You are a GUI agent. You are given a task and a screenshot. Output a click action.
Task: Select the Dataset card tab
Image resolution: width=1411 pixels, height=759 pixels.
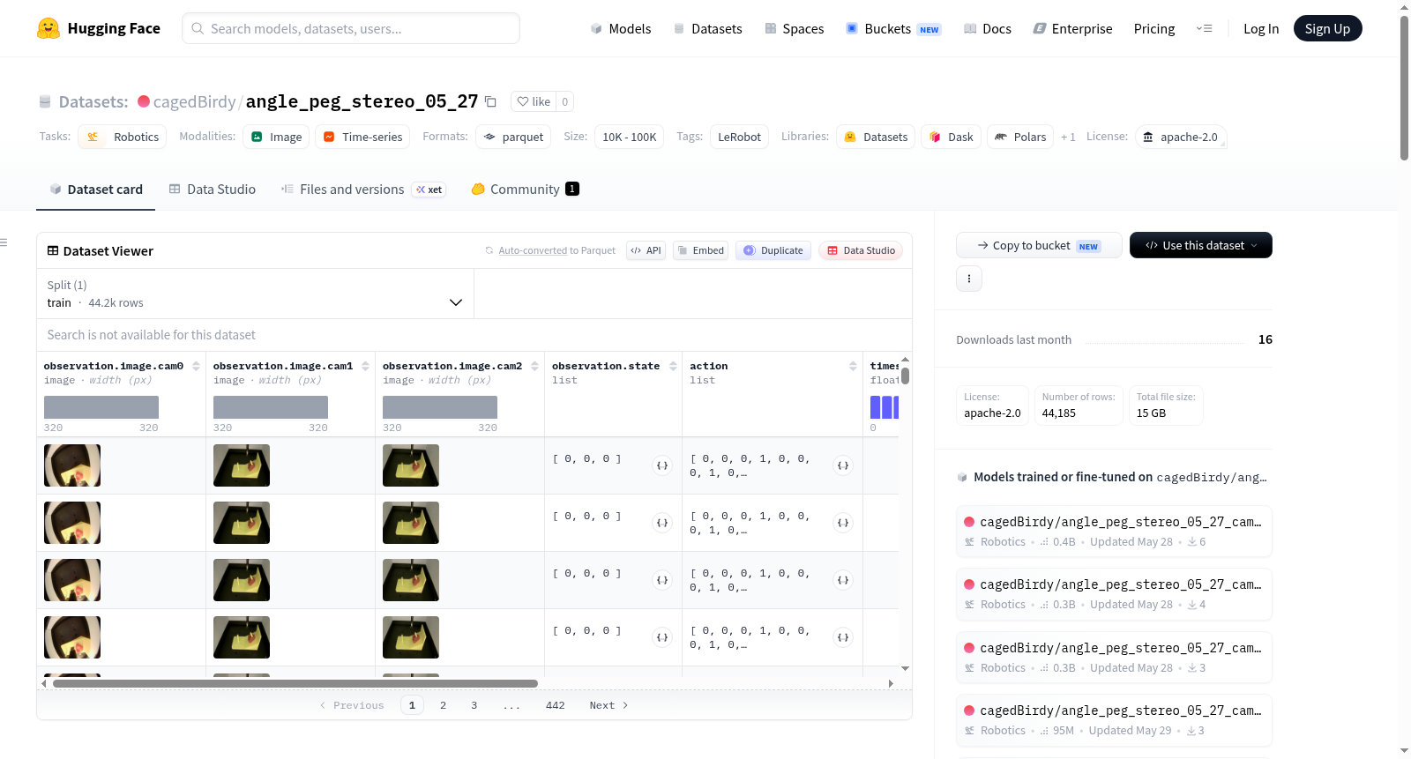pos(96,190)
